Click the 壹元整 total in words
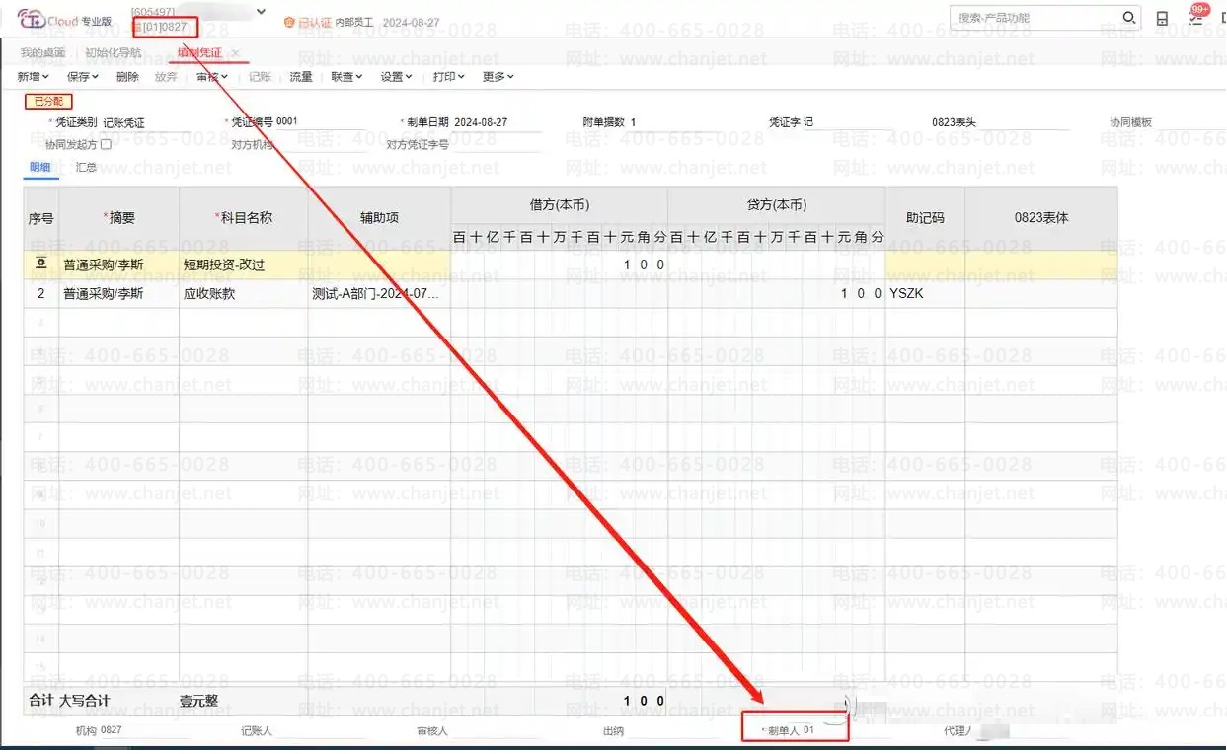 (198, 701)
